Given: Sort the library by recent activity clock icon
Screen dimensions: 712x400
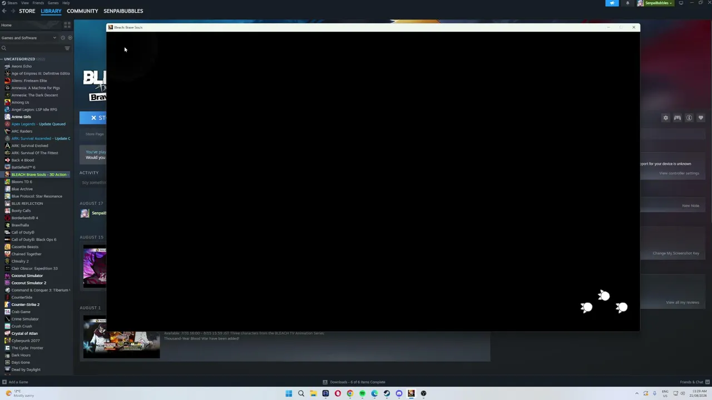Looking at the screenshot, I should pos(63,38).
